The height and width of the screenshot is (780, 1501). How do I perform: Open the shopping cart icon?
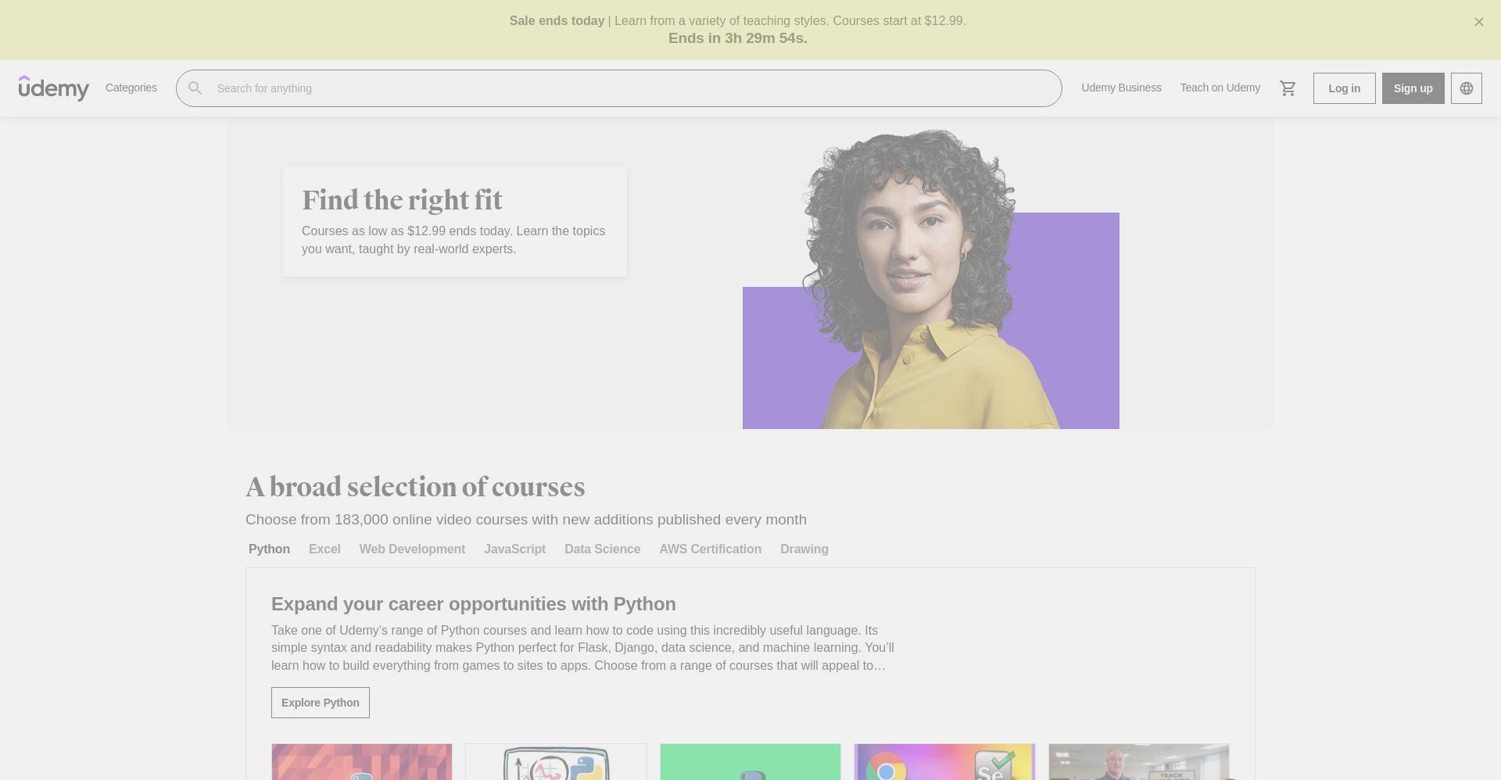pos(1288,88)
